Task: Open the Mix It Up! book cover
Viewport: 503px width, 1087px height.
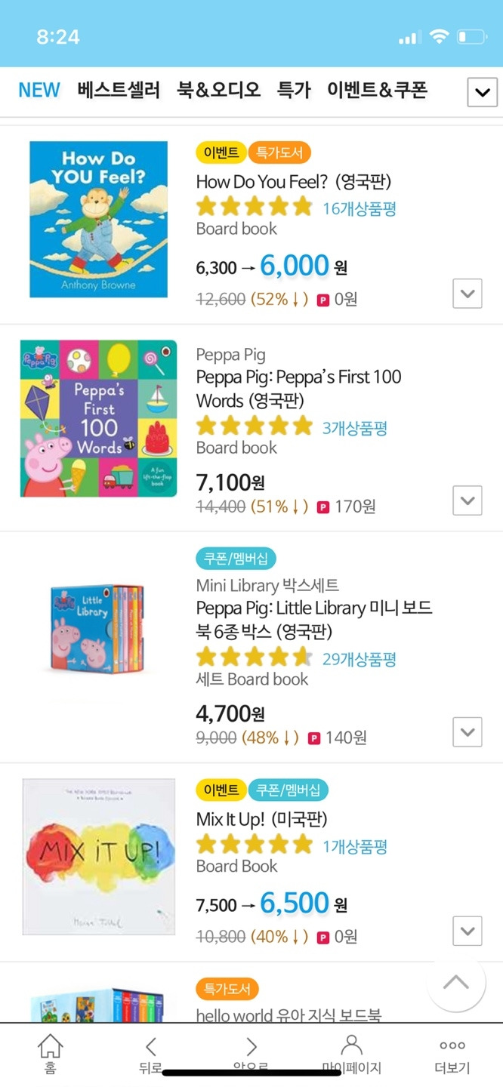Action: [x=98, y=857]
